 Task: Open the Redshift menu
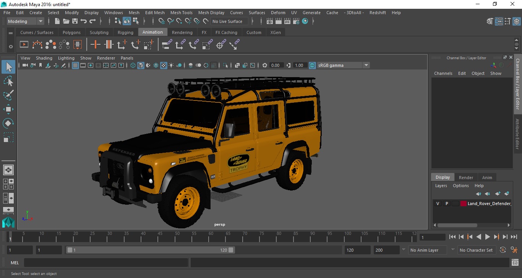(x=378, y=13)
